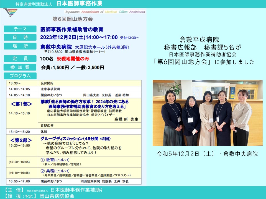This screenshot has height=199, width=266.
Task: Select the '日 時' label box
Action: pyautogui.click(x=20, y=37)
